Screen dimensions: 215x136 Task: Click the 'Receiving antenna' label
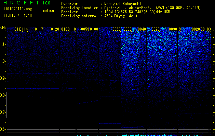tap(79, 16)
